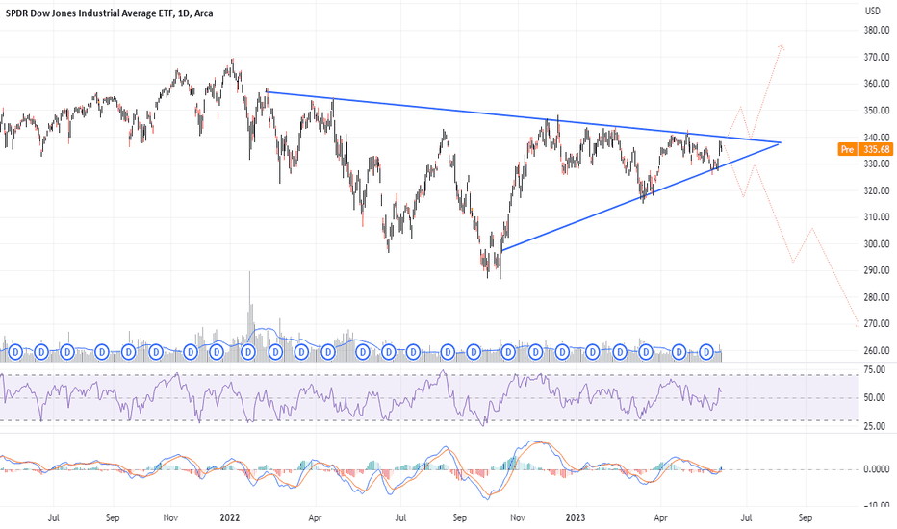Image resolution: width=897 pixels, height=529 pixels.
Task: Click the 1D interval text in the title
Action: [184, 13]
